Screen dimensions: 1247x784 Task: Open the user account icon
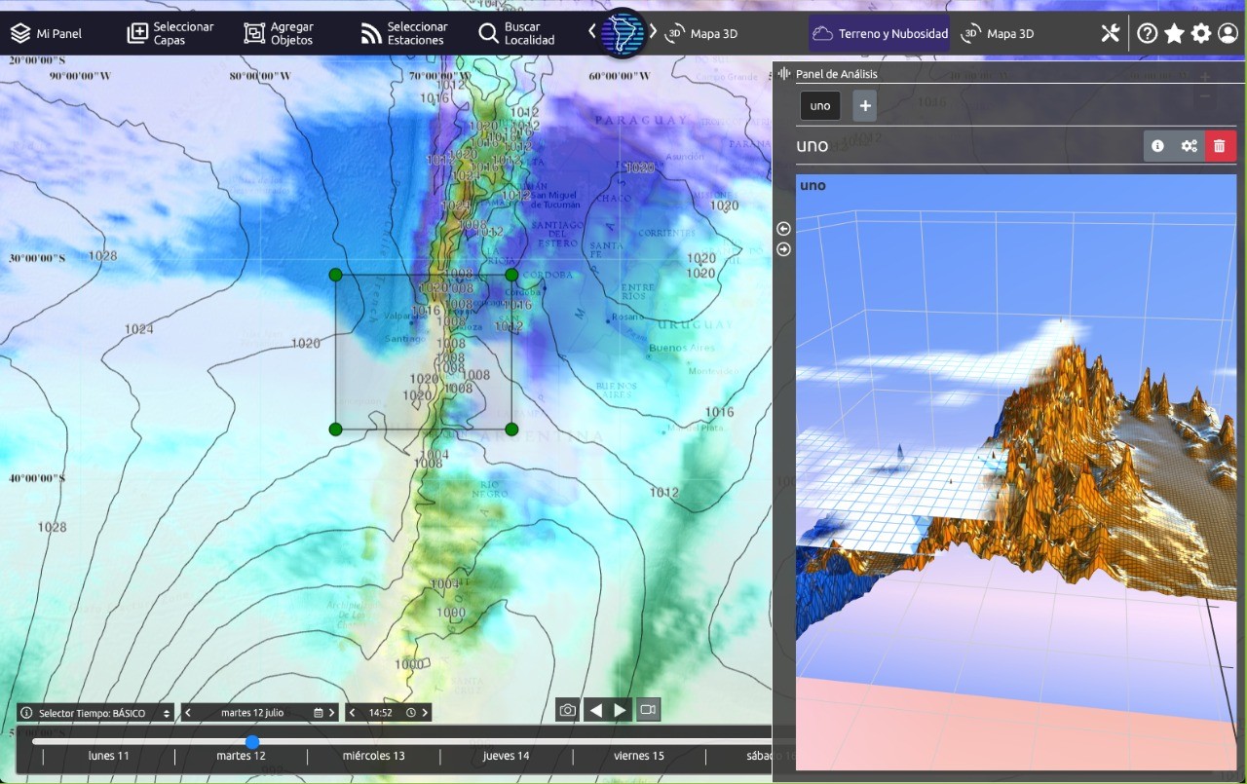pos(1228,33)
